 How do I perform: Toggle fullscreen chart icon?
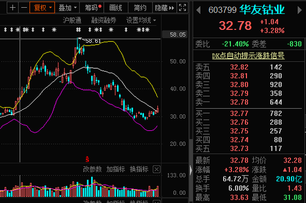pyautogui.click(x=182, y=8)
